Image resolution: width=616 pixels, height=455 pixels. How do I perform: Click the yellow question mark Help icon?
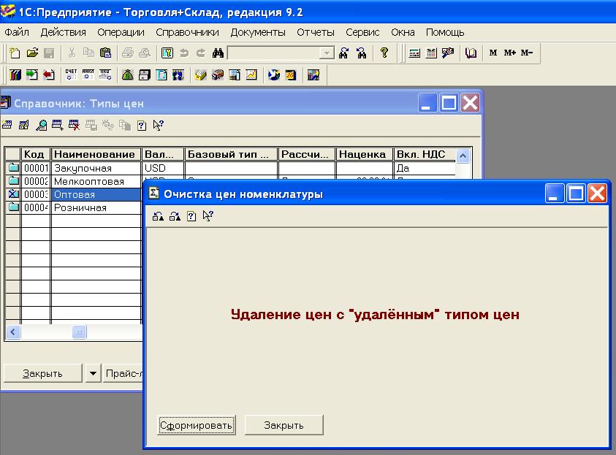pos(384,53)
